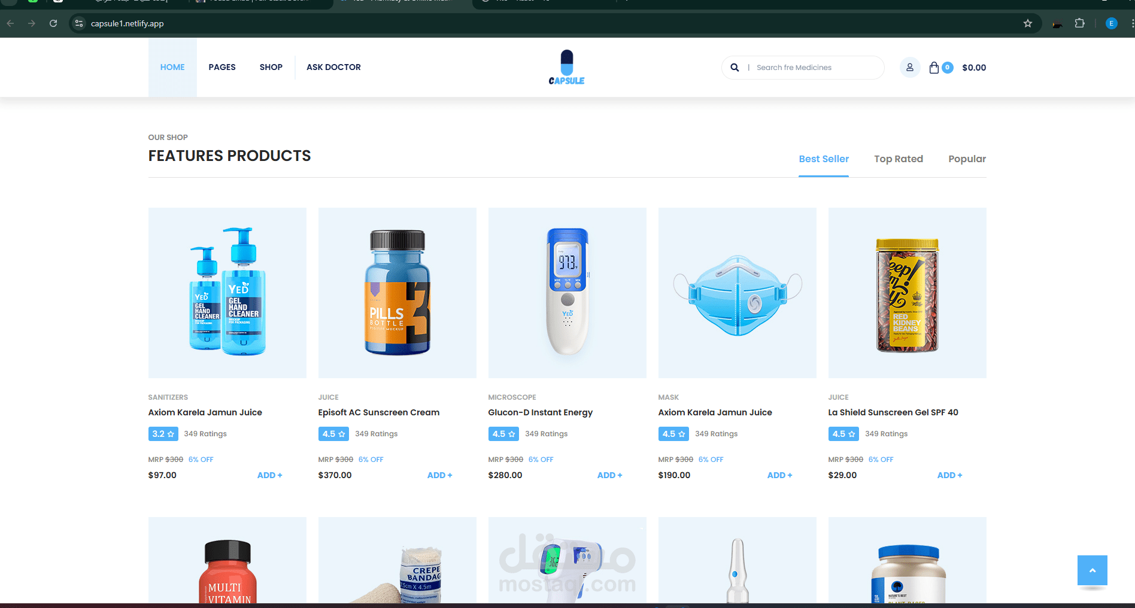Open the infrared thermometer gun image
1135x608 pixels.
(x=567, y=561)
